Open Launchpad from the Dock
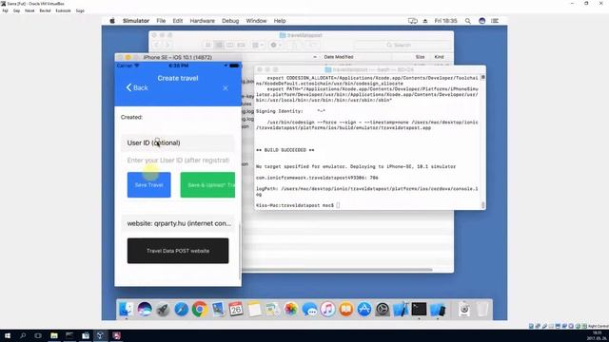The height and width of the screenshot is (342, 609). (x=163, y=309)
